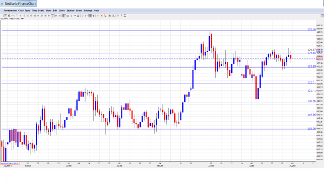
Task: Switch to 10-minute time scale
Action: (28, 15)
